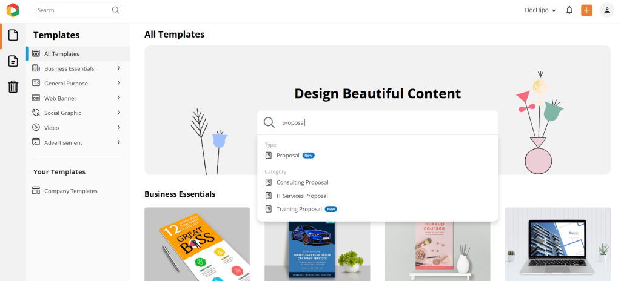Open the Documents icon in left rail
Image resolution: width=621 pixels, height=281 pixels.
(13, 61)
